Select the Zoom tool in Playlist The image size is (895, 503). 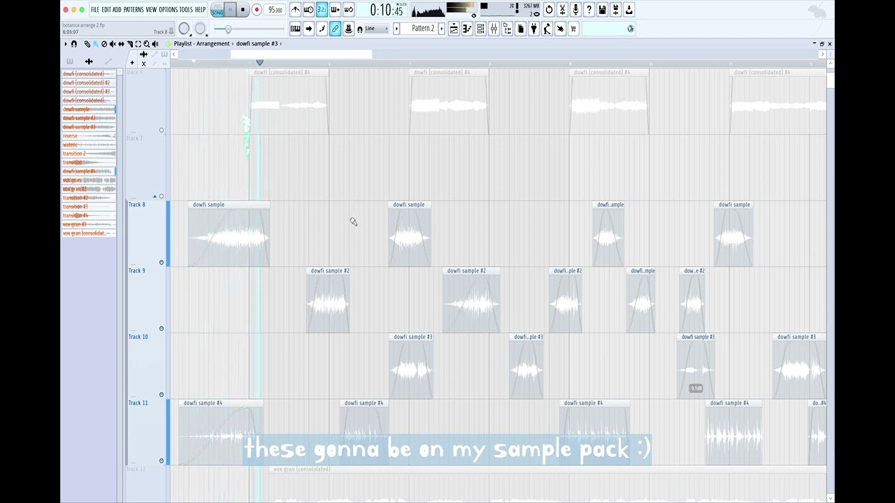click(x=146, y=44)
